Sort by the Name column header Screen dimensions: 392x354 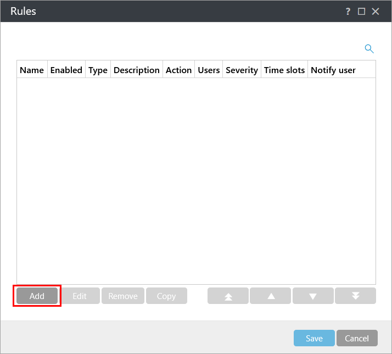click(32, 70)
